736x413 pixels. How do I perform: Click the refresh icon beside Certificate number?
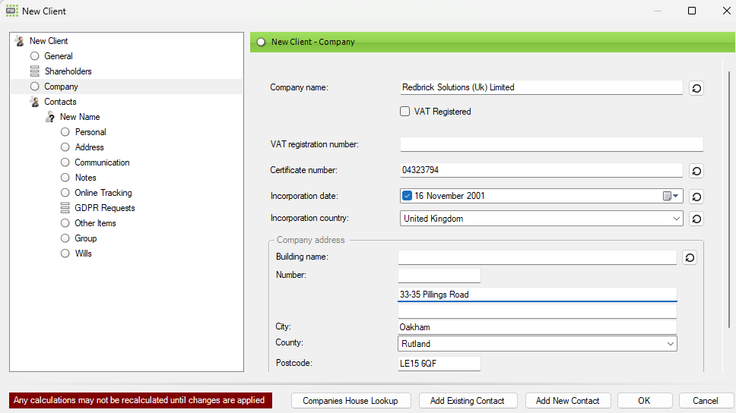[696, 171]
